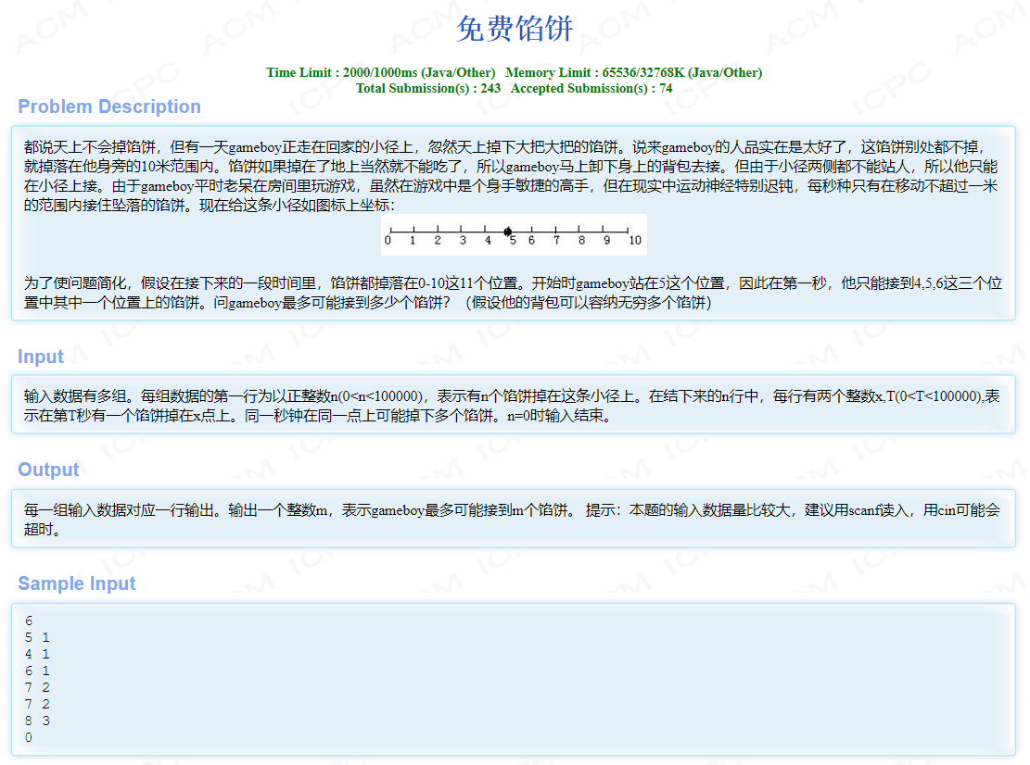1030x765 pixels.
Task: Select the Output section heading
Action: click(x=48, y=470)
